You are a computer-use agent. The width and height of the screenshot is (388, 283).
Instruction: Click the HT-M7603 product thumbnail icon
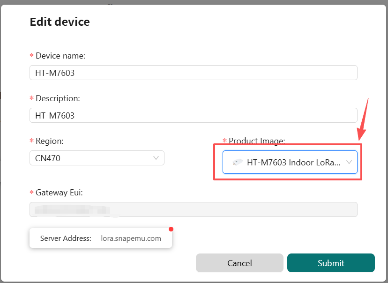click(x=238, y=163)
